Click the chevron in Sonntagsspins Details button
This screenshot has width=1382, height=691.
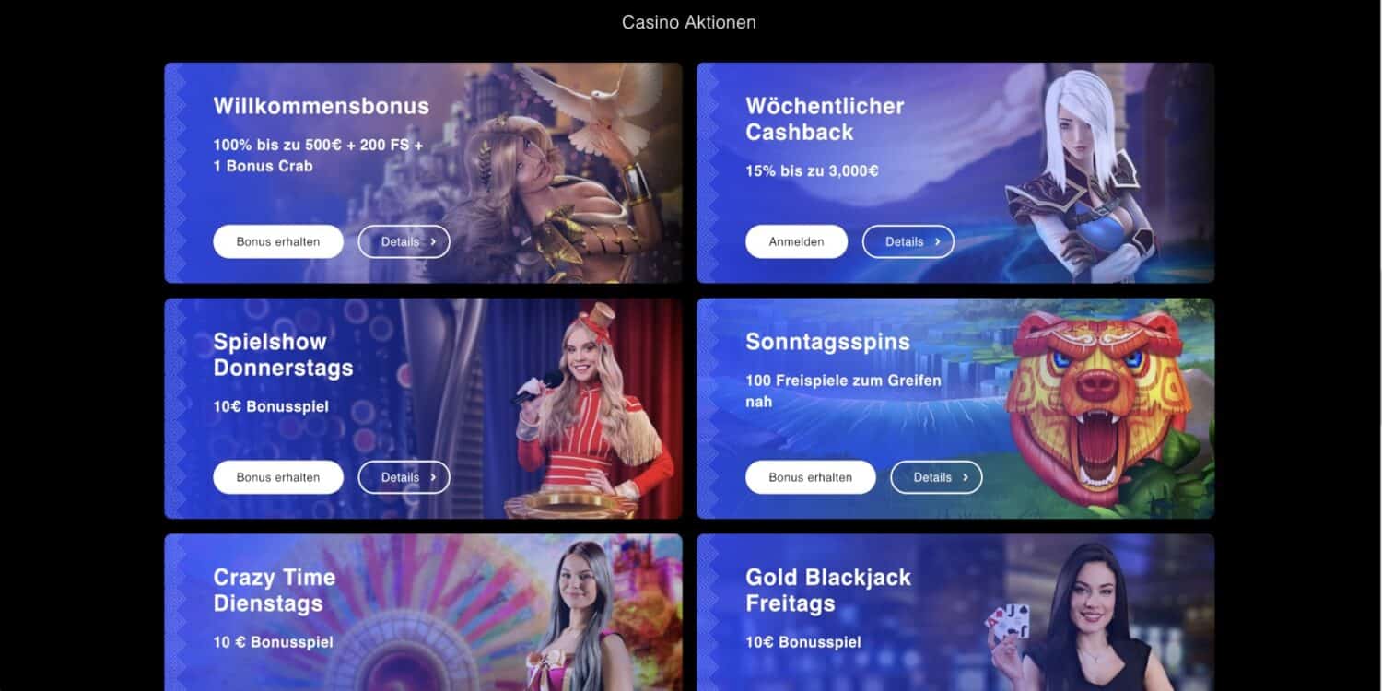coord(966,477)
